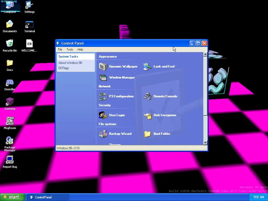This screenshot has height=201, width=268.
Task: Open the Backup Wizard icon
Action: pos(103,134)
